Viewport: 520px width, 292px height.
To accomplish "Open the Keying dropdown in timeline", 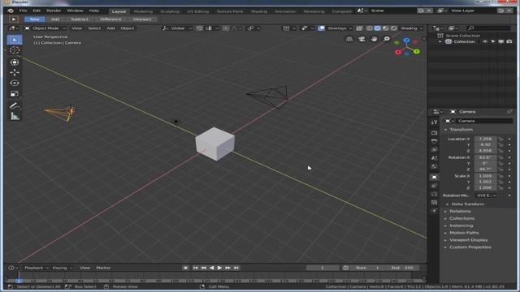I will (62, 268).
